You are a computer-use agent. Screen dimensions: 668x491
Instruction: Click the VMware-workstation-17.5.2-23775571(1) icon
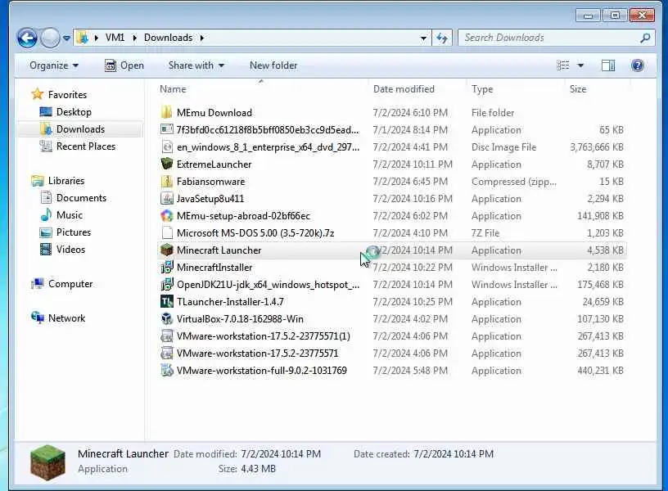[x=166, y=336]
